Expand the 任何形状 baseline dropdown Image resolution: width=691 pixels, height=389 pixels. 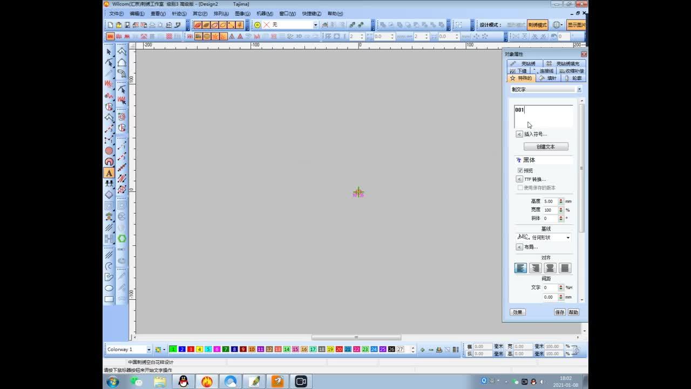click(567, 238)
